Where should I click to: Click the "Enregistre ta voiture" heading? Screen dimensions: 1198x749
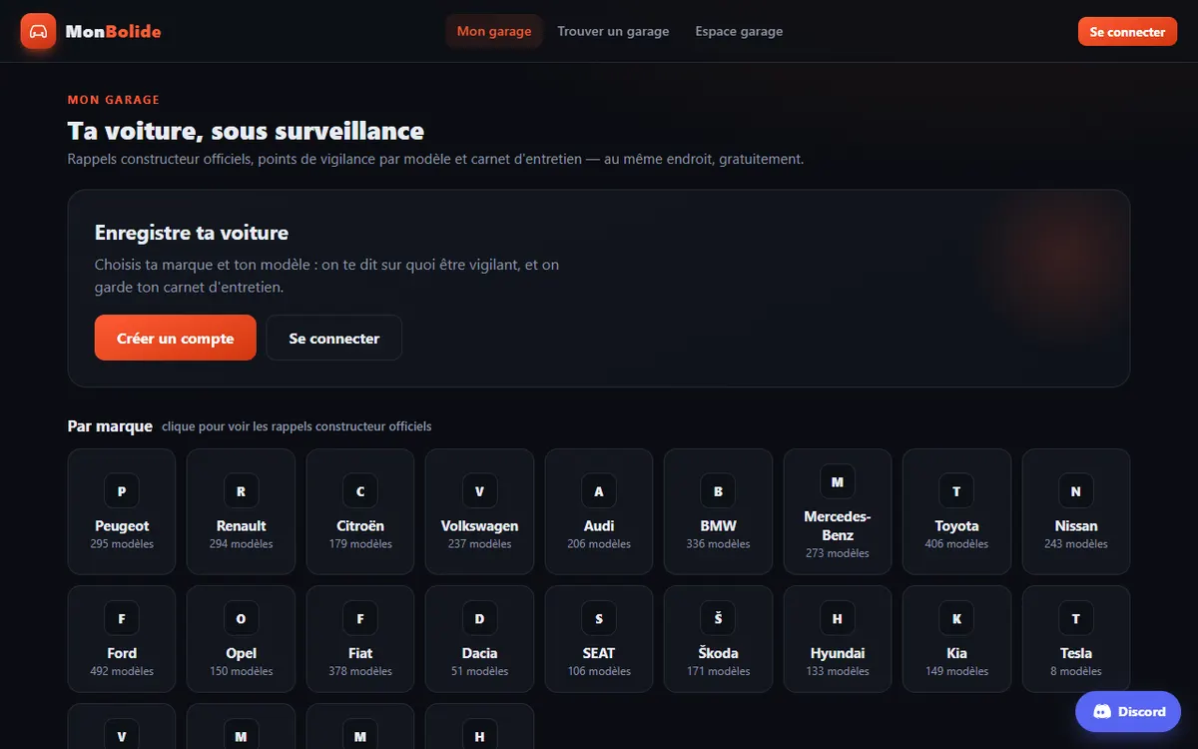[192, 233]
